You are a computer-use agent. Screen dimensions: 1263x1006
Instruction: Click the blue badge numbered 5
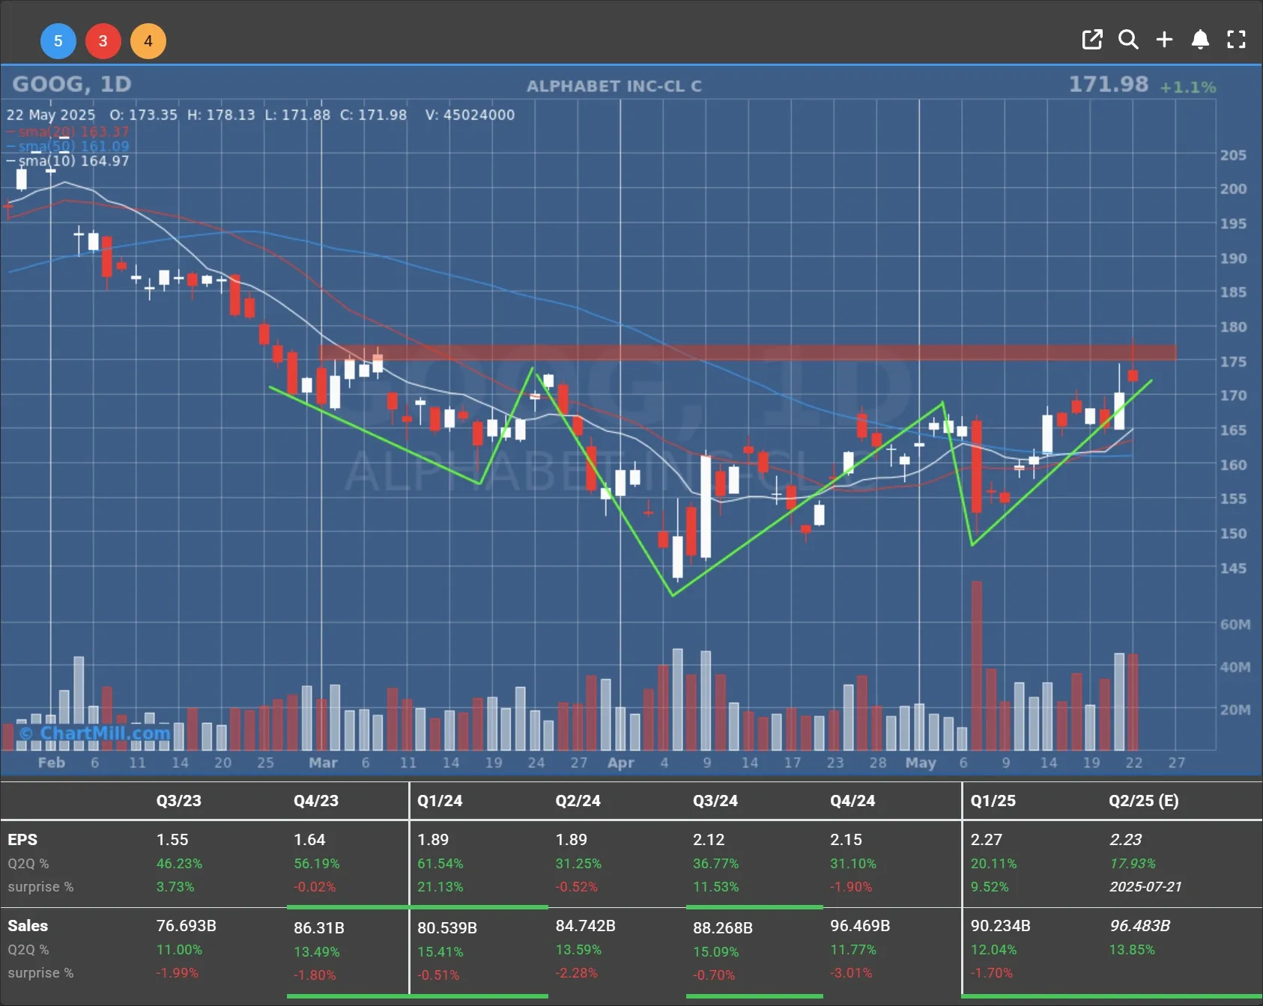point(58,41)
